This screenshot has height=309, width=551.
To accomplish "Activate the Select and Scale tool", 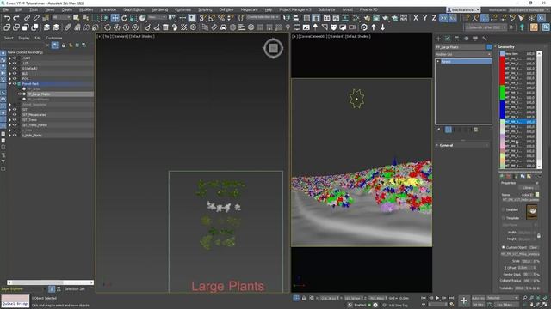I will [133, 17].
